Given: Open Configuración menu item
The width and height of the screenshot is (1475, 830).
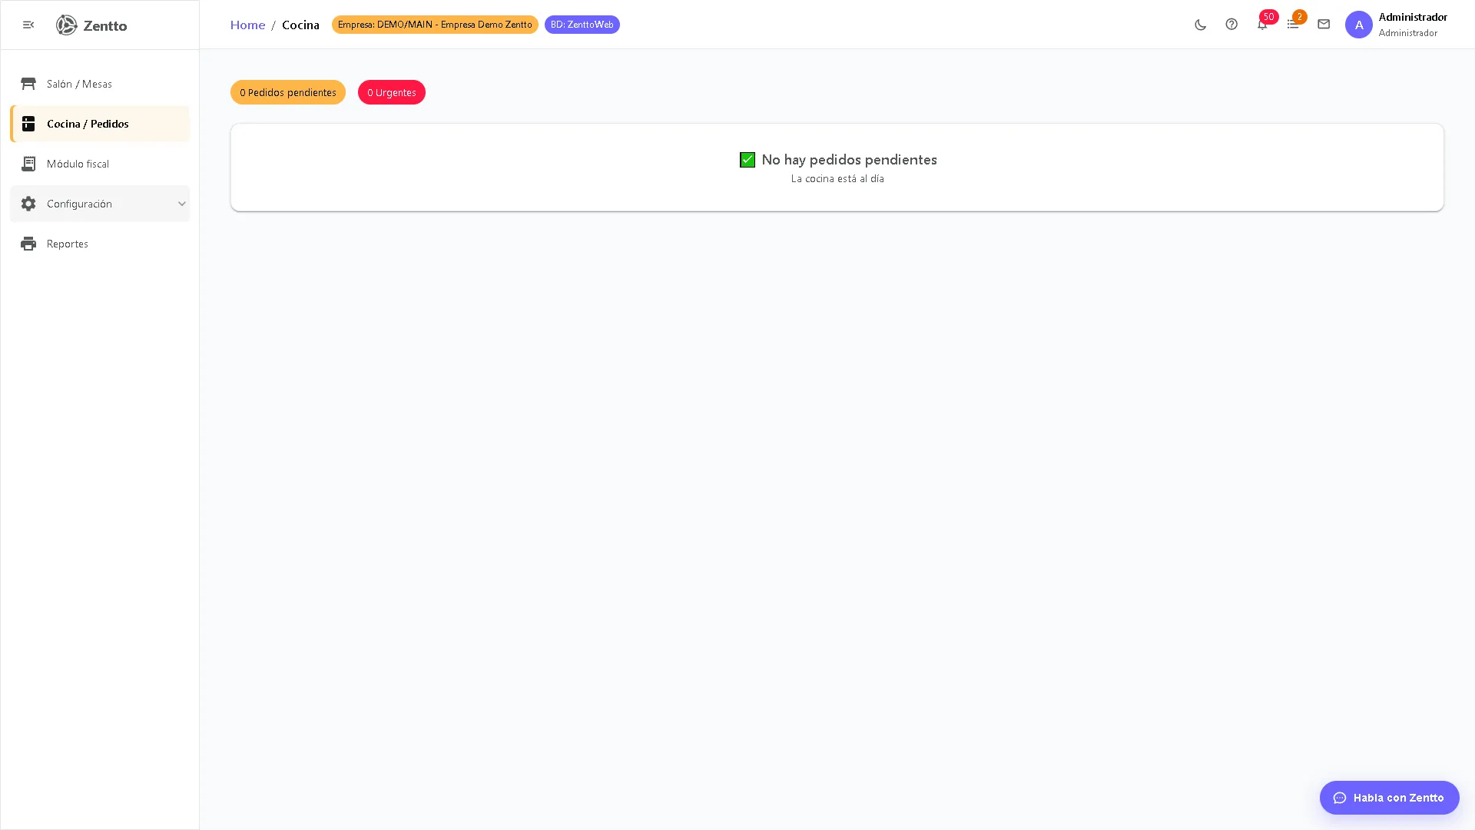Looking at the screenshot, I should [x=100, y=204].
